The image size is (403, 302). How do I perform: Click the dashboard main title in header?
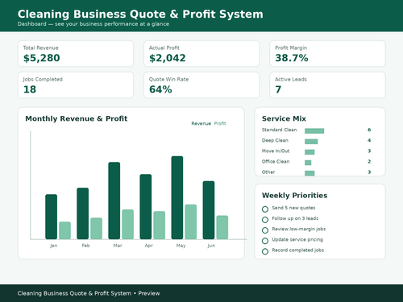tap(140, 14)
